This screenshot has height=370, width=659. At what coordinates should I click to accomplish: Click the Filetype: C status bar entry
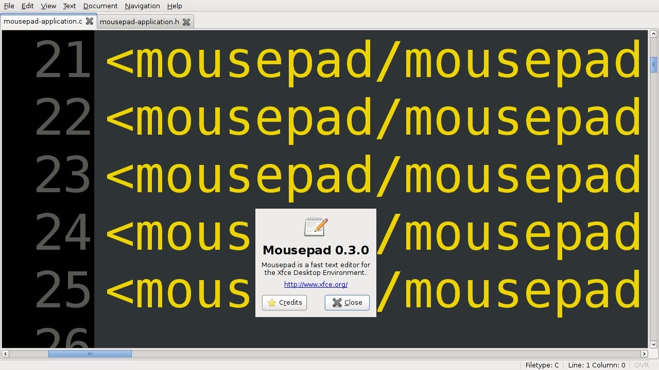tap(542, 365)
